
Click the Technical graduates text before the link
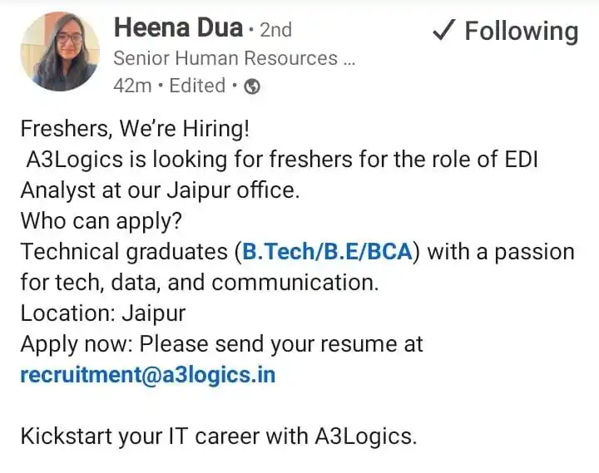(124, 252)
